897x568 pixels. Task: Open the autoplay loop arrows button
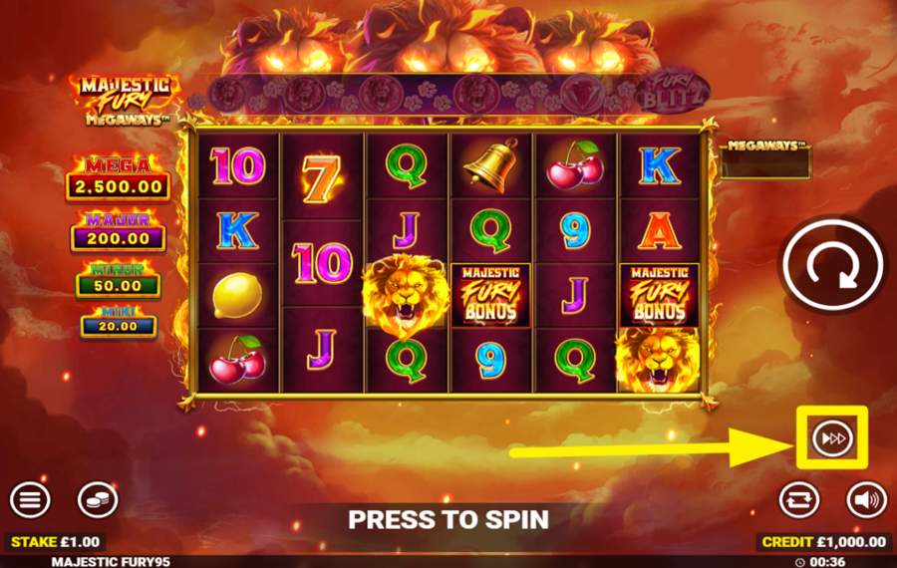click(x=799, y=500)
